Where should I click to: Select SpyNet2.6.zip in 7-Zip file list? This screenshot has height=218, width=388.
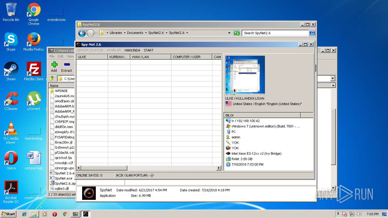62,183
